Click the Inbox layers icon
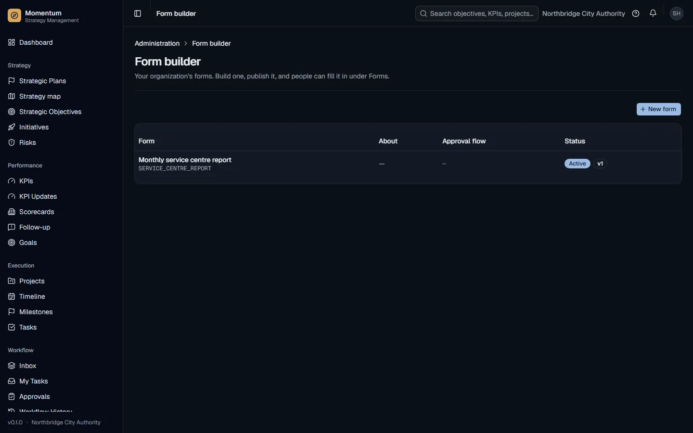The image size is (693, 433). click(12, 366)
